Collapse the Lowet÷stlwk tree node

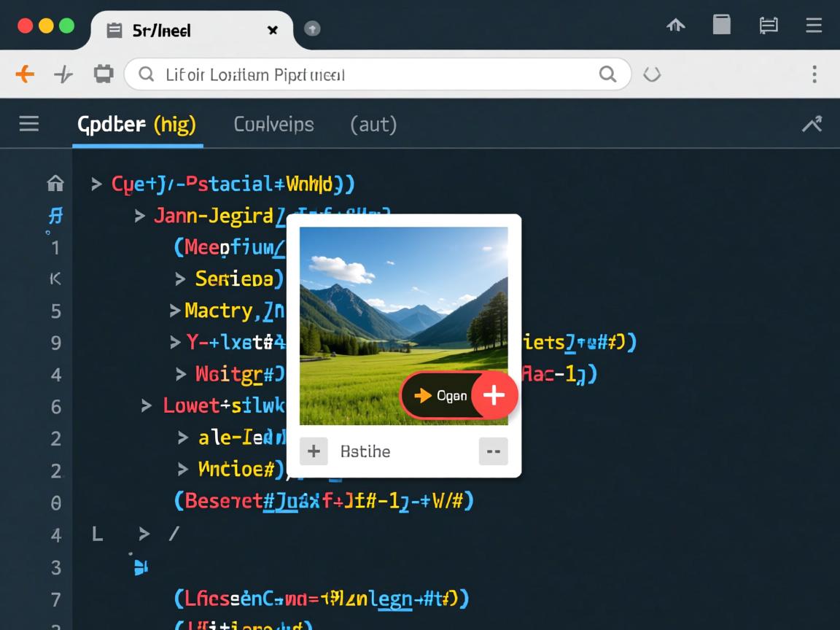coord(147,405)
